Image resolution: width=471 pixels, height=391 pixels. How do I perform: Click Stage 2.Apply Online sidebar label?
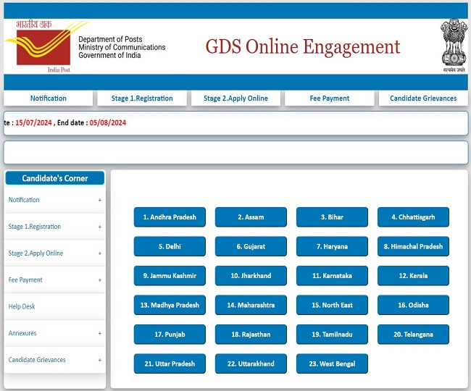click(36, 253)
